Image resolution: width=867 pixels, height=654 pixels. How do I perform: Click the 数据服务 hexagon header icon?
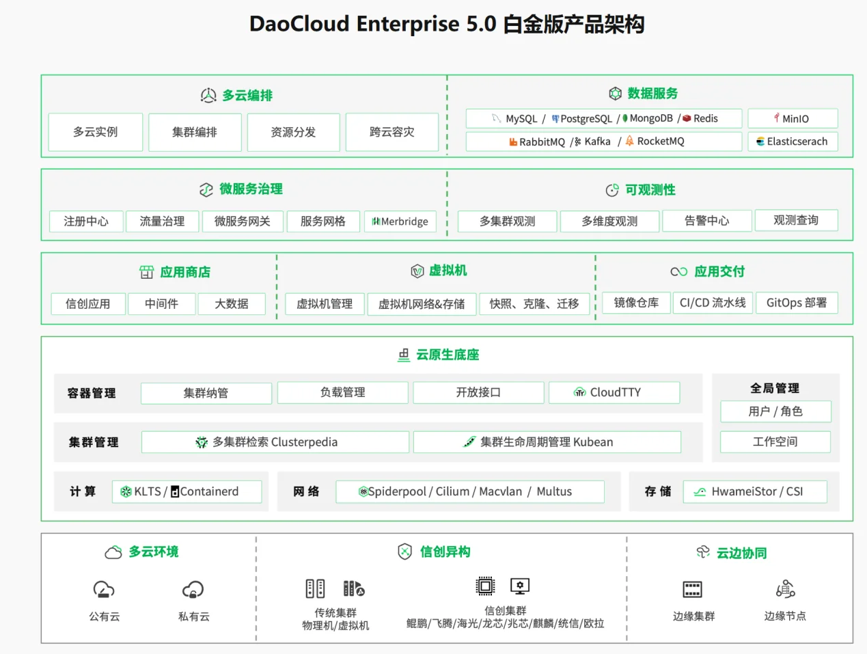pyautogui.click(x=616, y=94)
